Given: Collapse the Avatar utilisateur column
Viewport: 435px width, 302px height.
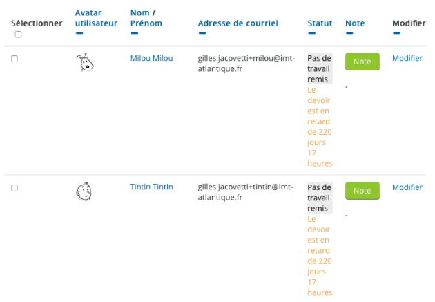Looking at the screenshot, I should pyautogui.click(x=79, y=33).
